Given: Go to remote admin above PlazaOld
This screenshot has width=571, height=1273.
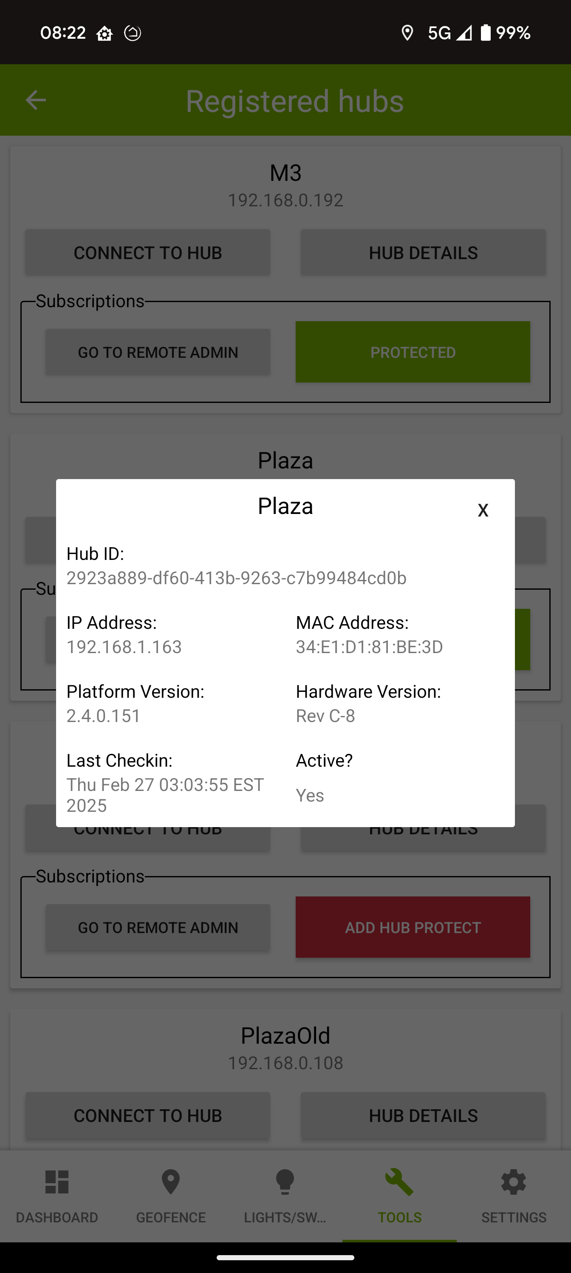Looking at the screenshot, I should pos(158,927).
